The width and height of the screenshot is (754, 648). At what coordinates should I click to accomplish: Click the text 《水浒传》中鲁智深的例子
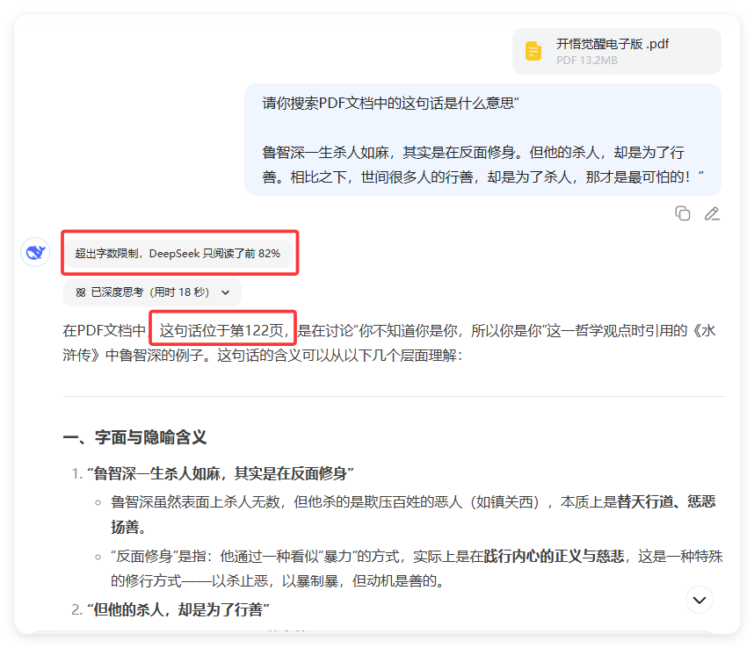(389, 343)
